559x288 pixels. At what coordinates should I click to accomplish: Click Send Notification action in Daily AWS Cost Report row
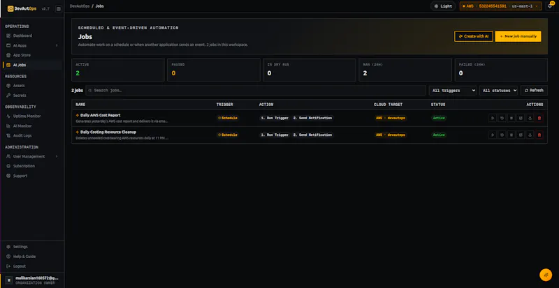[312, 118]
